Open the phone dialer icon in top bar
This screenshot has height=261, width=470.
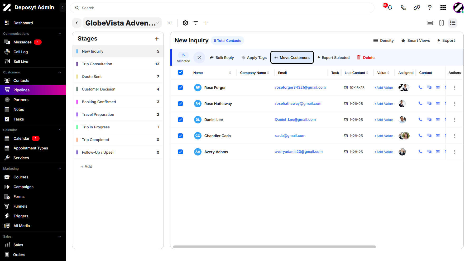point(403,8)
